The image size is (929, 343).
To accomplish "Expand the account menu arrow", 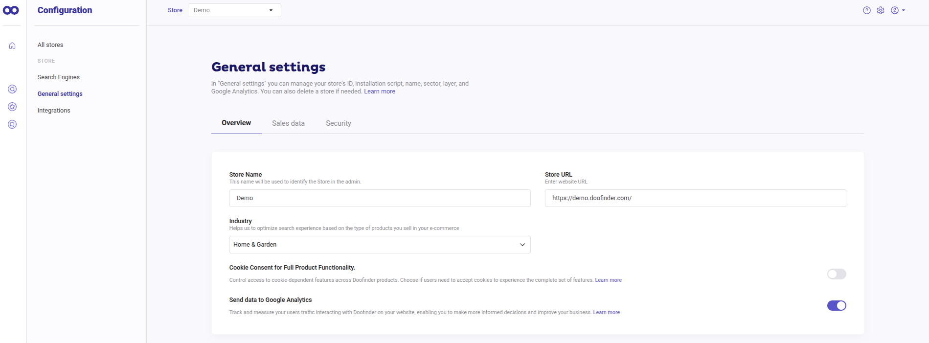I will [x=904, y=10].
